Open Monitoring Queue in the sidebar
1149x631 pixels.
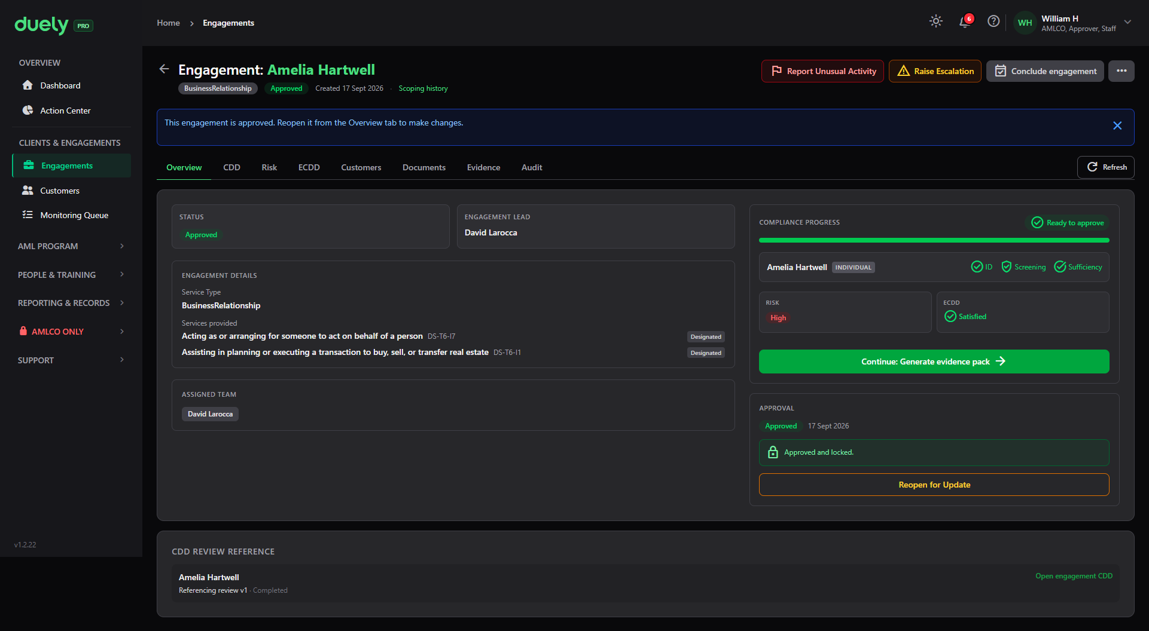71,215
